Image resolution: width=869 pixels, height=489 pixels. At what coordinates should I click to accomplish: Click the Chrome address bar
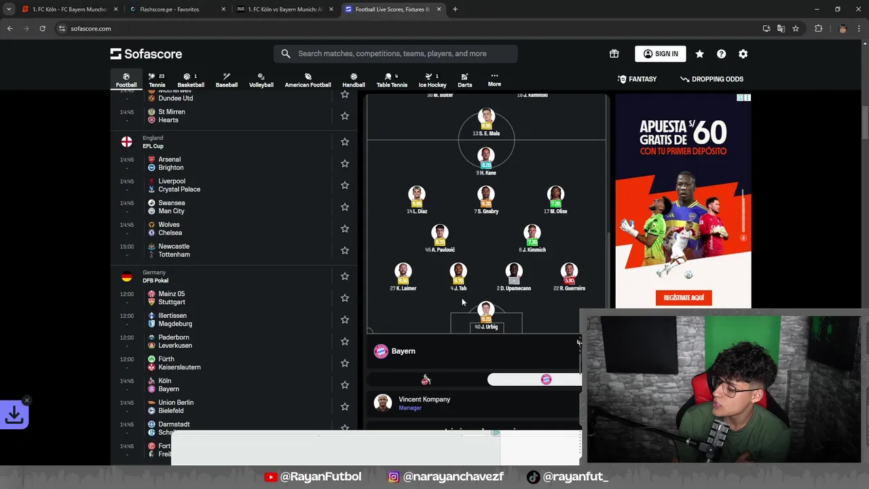407,29
